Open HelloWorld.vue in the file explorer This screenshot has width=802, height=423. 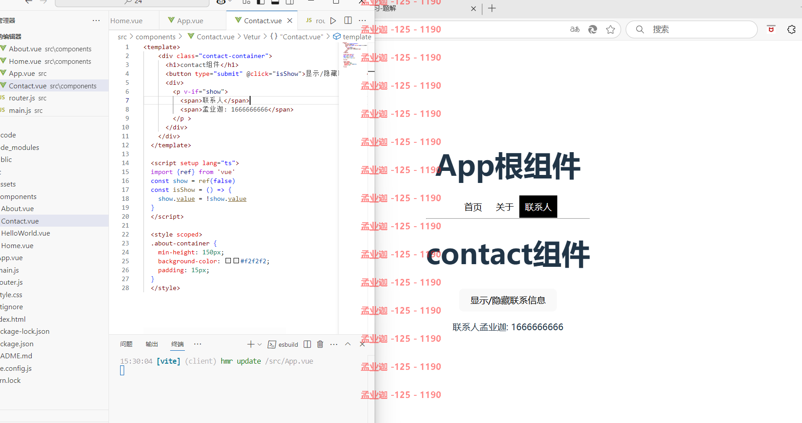54,233
